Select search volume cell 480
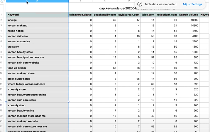 point(189,73)
